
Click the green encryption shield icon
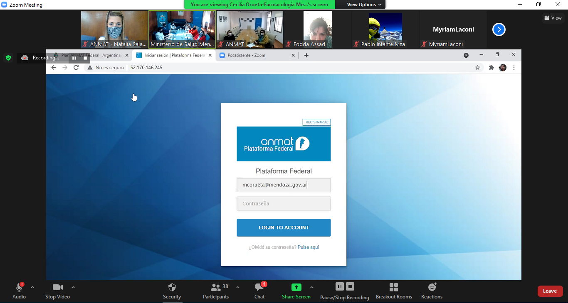tap(8, 58)
